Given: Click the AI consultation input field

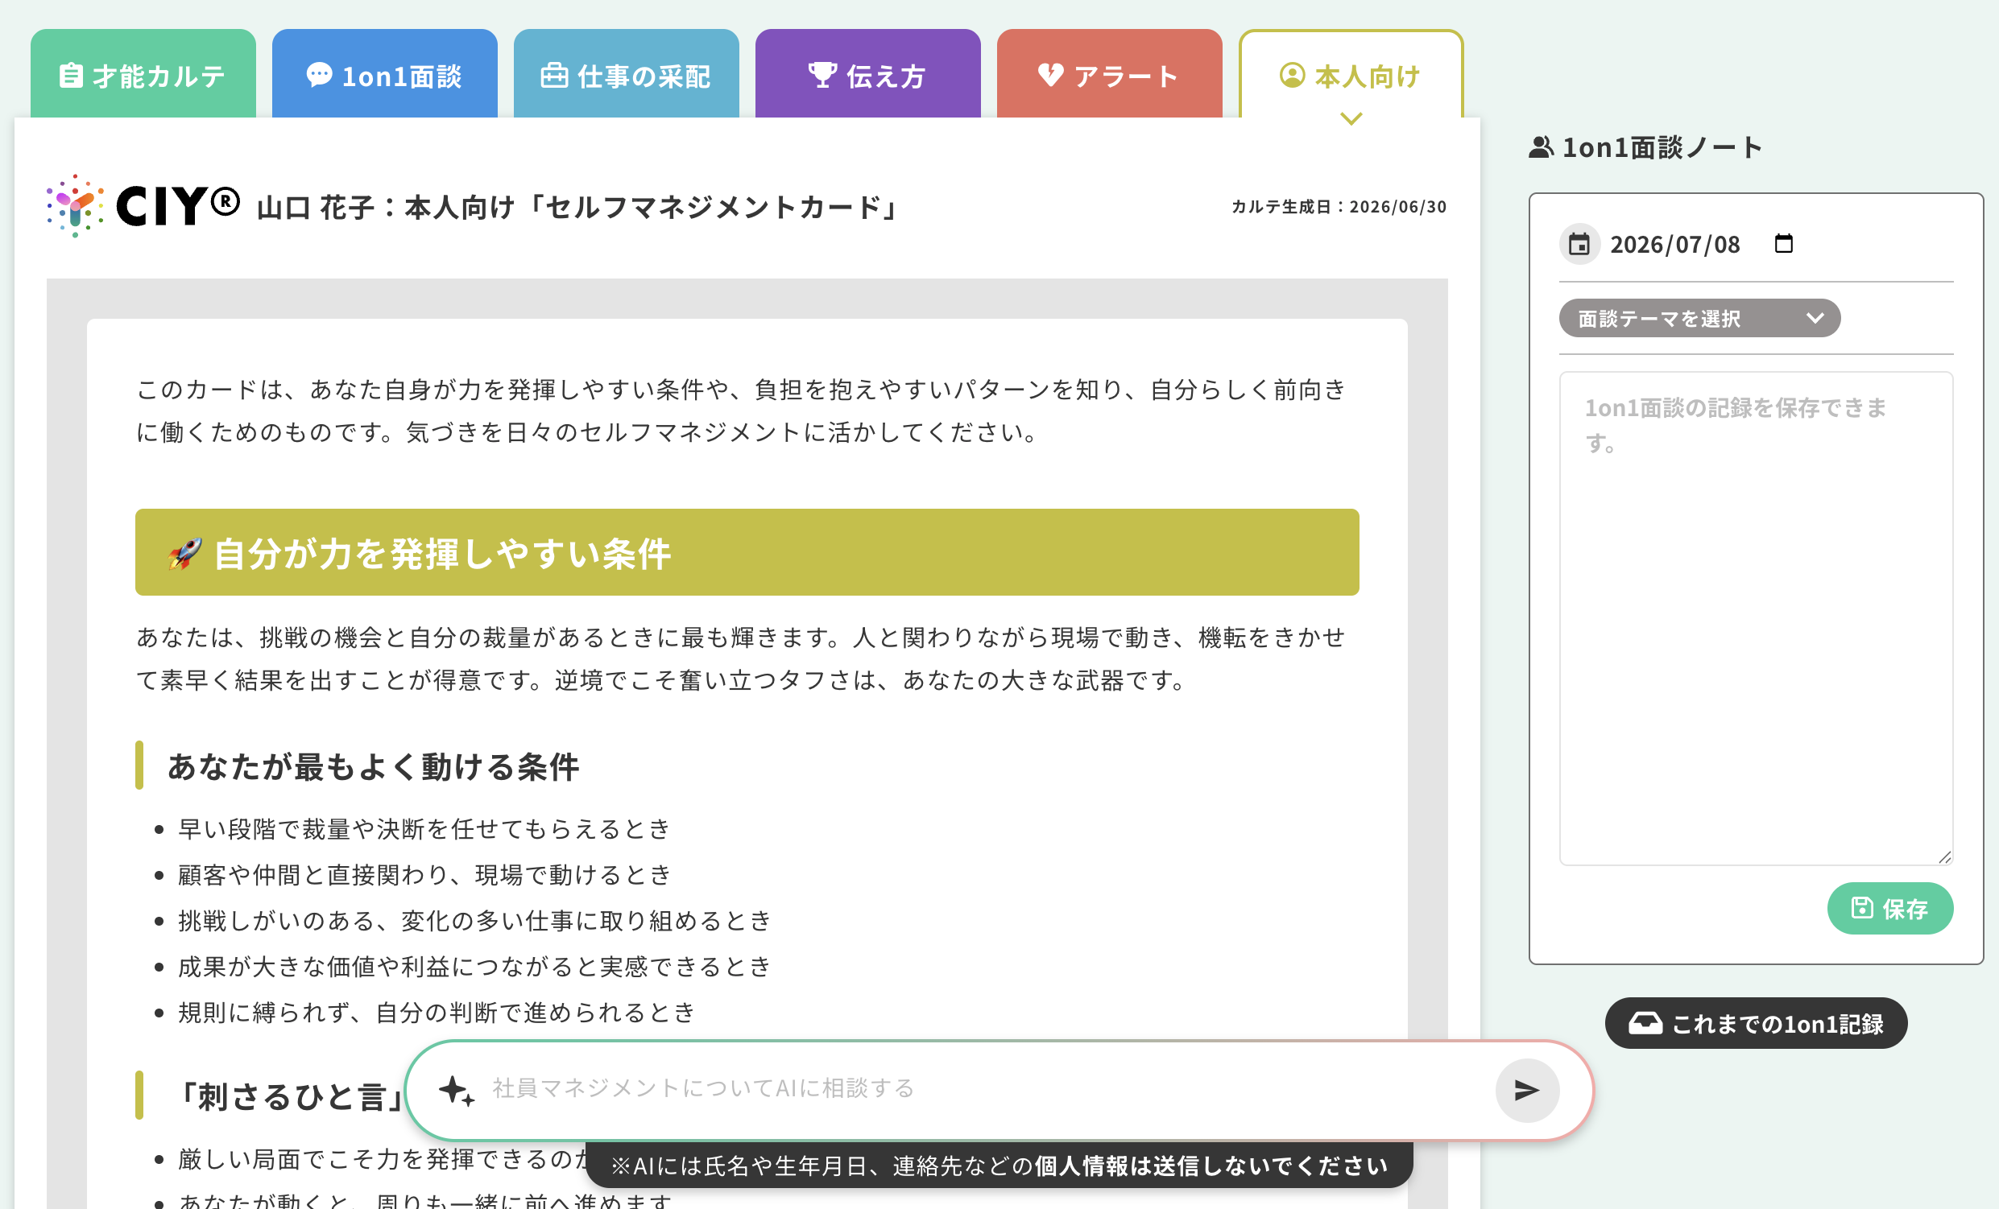Looking at the screenshot, I should click(986, 1088).
